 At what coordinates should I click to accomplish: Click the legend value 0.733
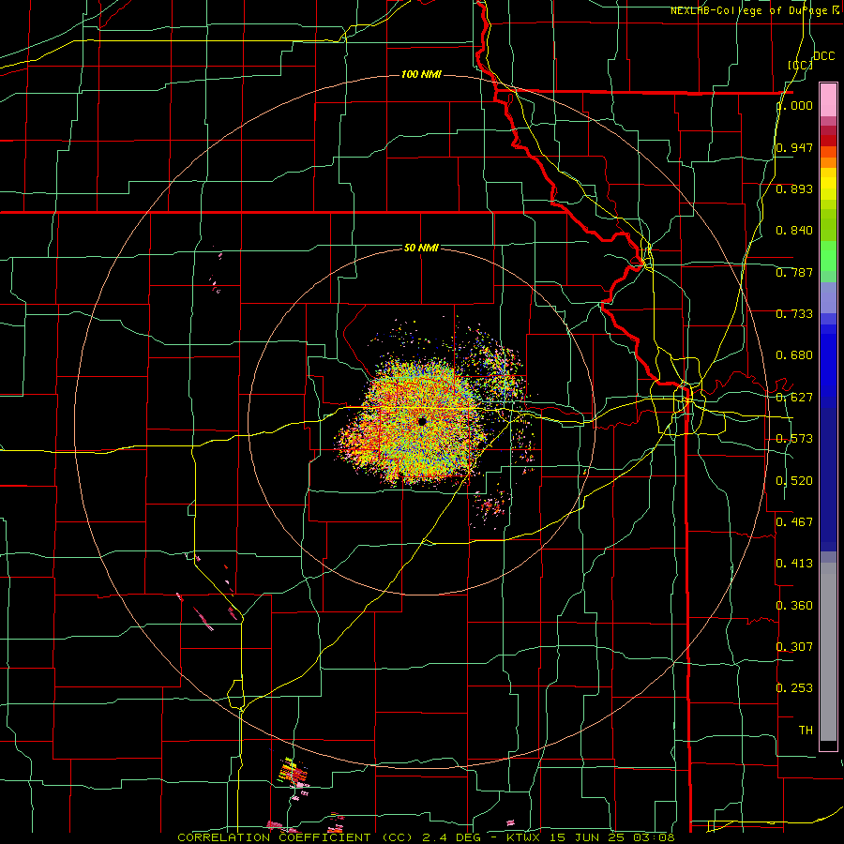794,313
